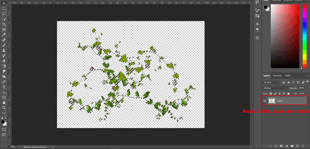Add a layer style (fx)

(x=275, y=146)
